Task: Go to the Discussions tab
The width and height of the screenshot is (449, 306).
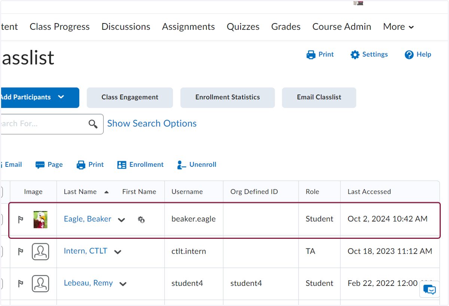Action: pos(126,27)
